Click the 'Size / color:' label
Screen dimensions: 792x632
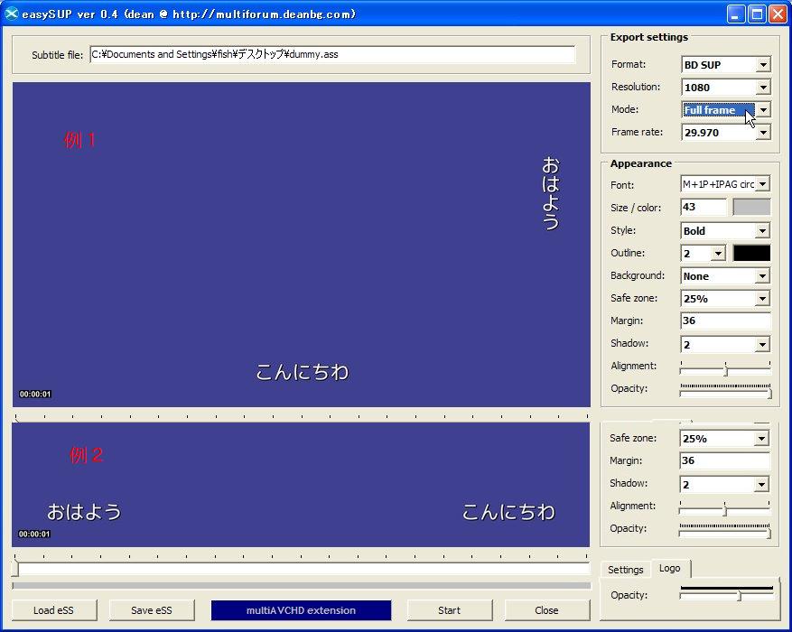click(x=636, y=208)
